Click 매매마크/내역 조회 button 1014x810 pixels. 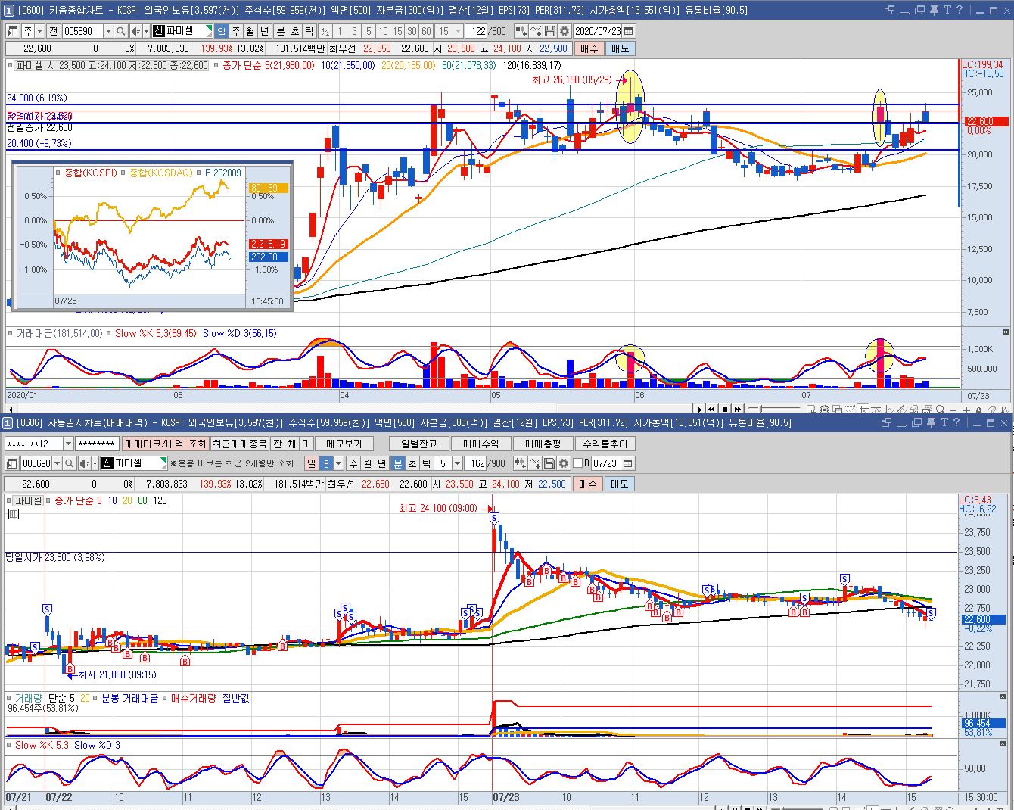(165, 444)
